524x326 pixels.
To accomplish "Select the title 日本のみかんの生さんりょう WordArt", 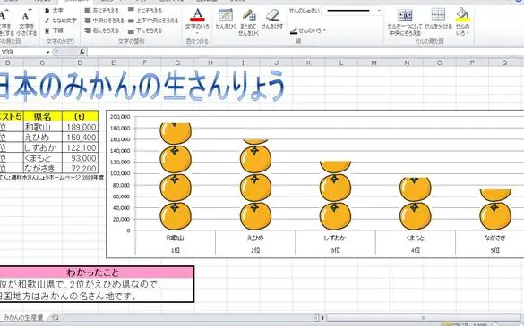I will tap(142, 87).
